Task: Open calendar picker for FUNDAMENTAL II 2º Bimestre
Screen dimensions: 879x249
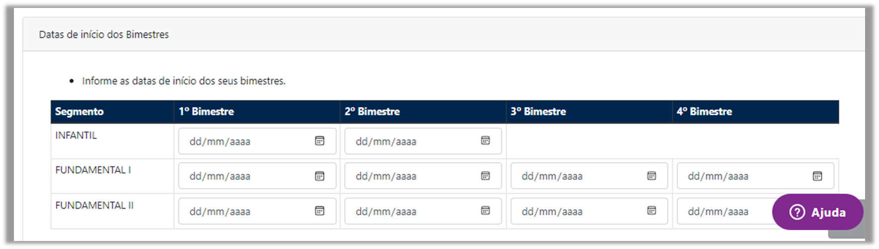Action: tap(486, 211)
